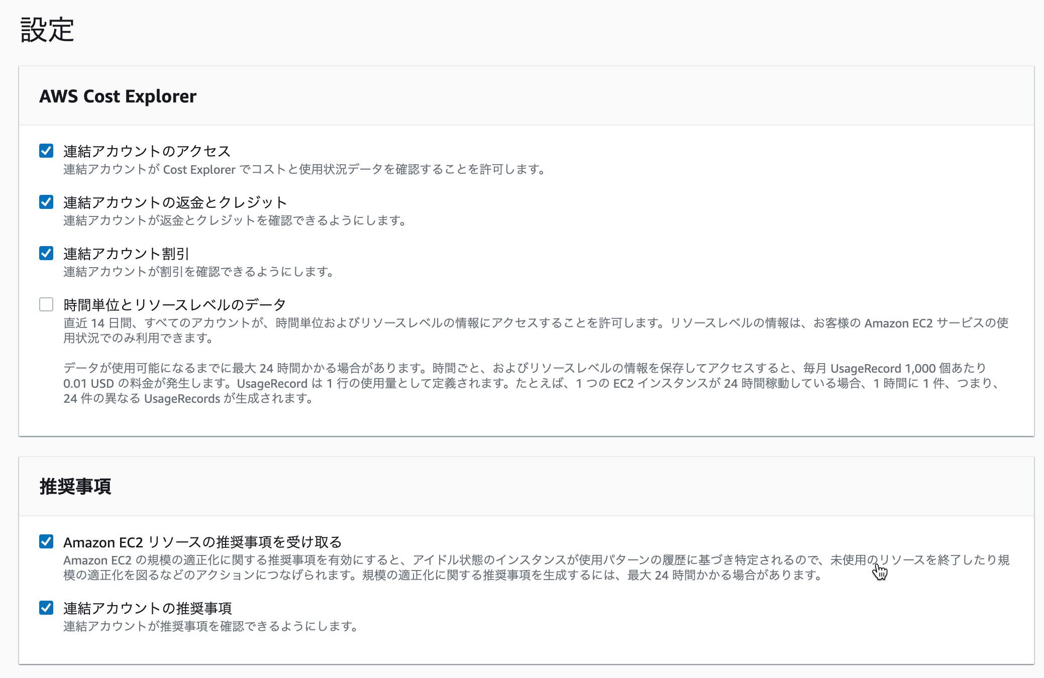The width and height of the screenshot is (1044, 678).
Task: Toggle the 連結アカウントの推奨事項 checkbox
Action: 46,608
